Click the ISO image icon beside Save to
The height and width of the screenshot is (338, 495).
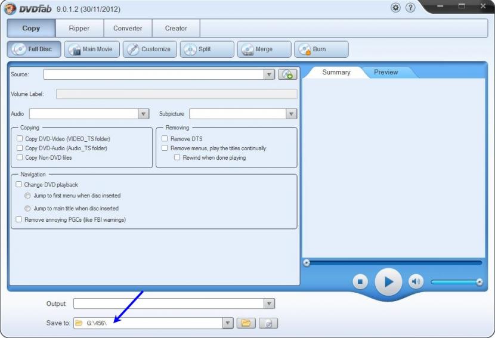click(268, 323)
